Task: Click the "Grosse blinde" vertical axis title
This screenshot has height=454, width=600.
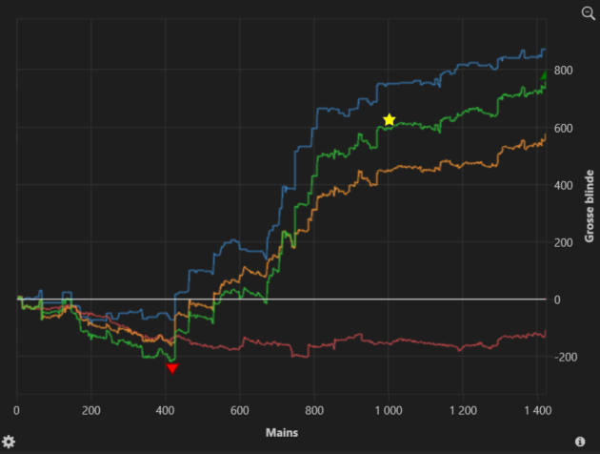Action: tap(590, 207)
